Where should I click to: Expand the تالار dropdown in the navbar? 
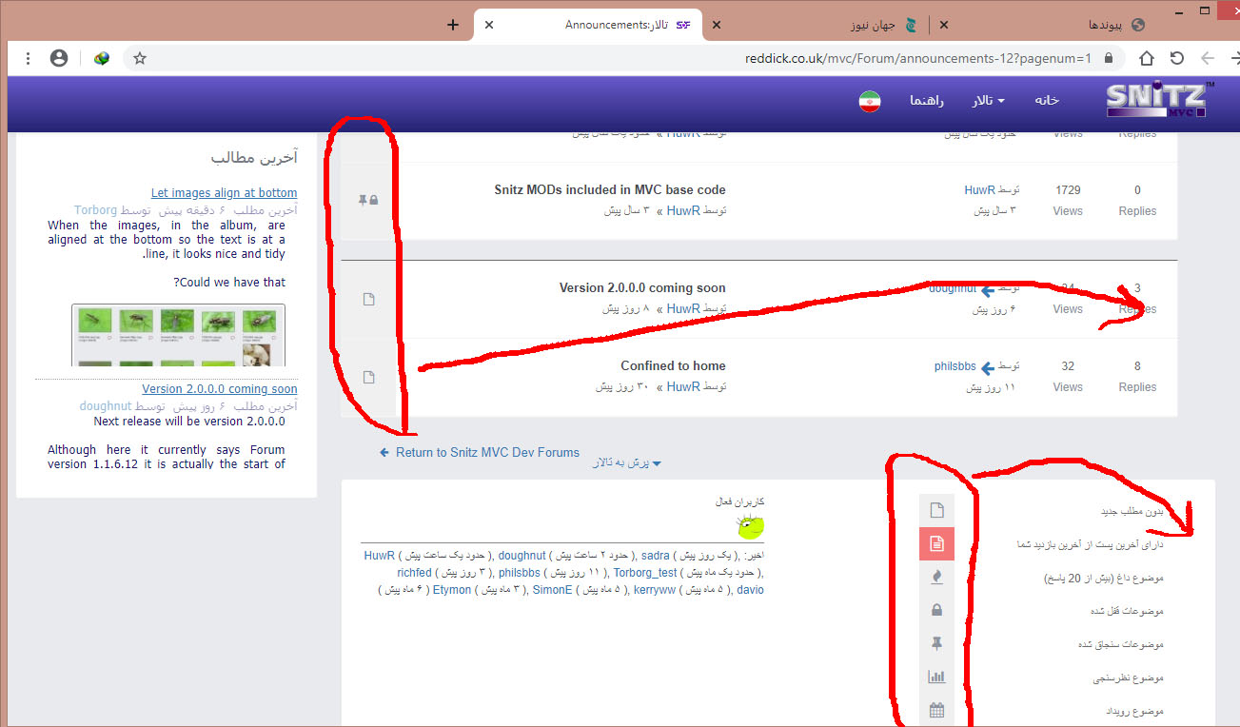(987, 101)
